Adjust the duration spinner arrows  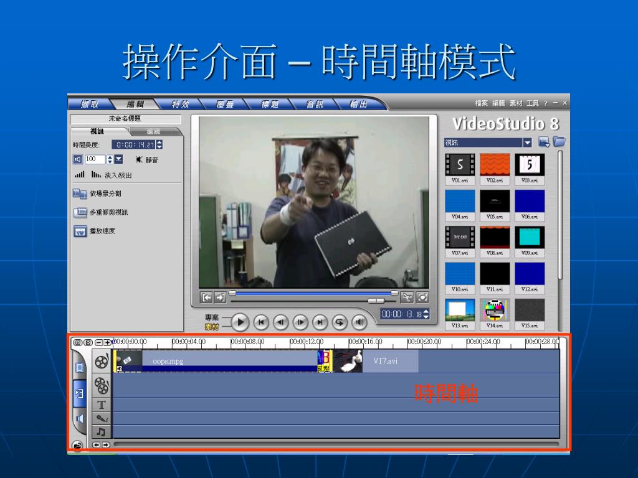click(x=159, y=144)
